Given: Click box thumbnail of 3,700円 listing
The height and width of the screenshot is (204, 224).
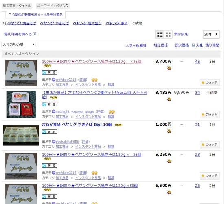Looking at the screenshot, I should 21,73.
